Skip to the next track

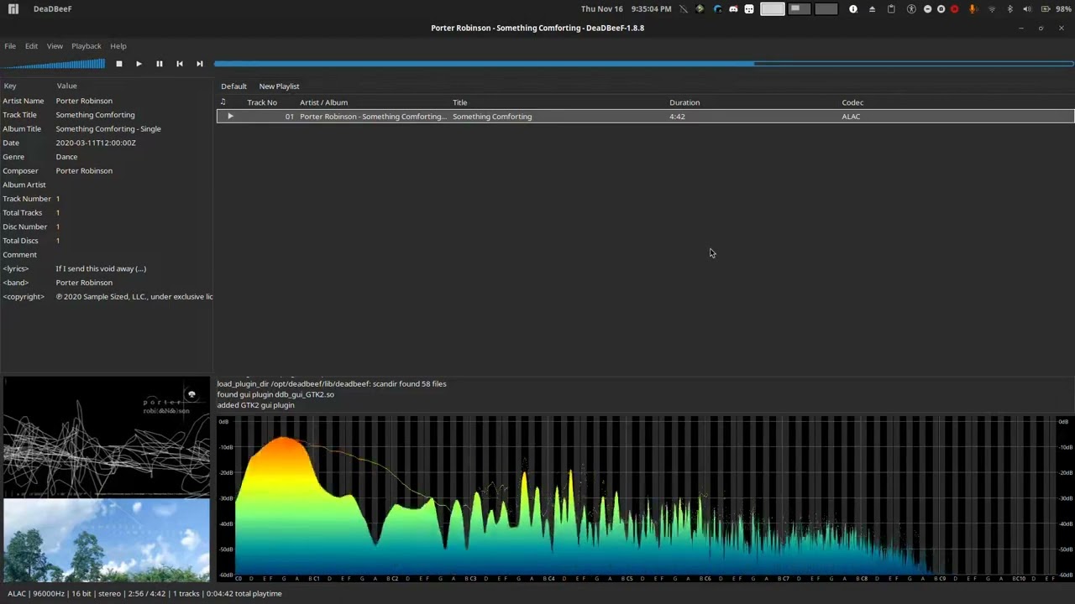click(x=199, y=64)
